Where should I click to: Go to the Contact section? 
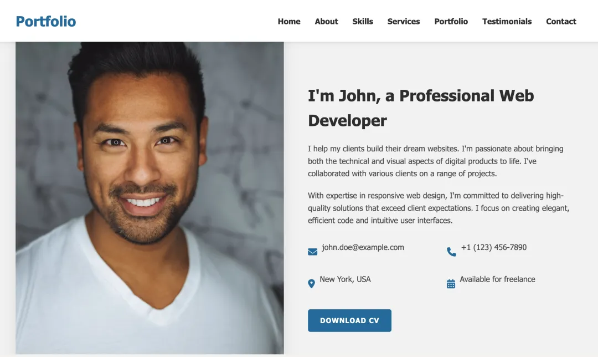click(561, 22)
